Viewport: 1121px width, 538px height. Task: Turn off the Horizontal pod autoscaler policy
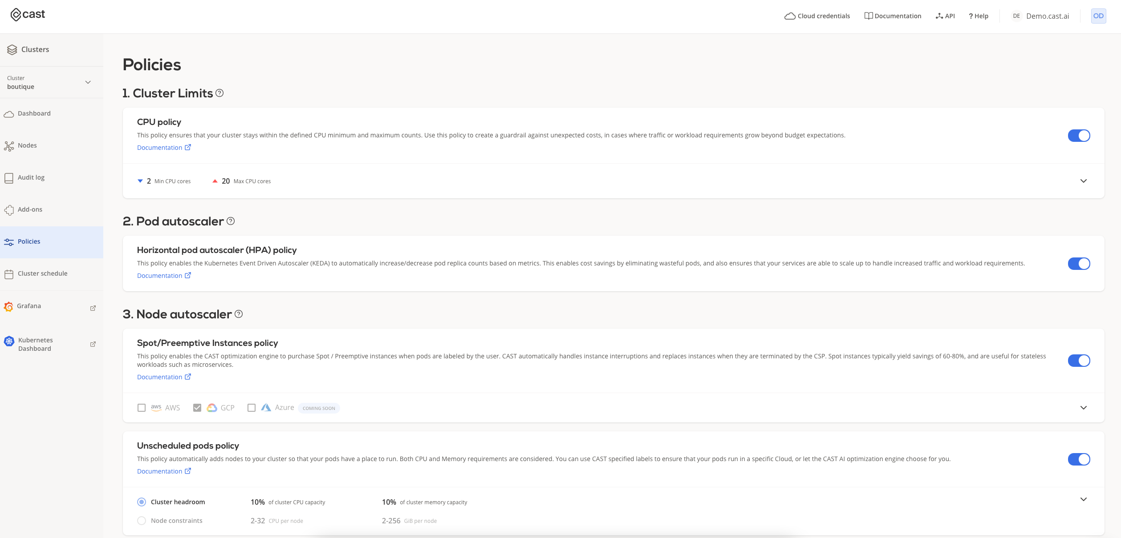(1079, 263)
